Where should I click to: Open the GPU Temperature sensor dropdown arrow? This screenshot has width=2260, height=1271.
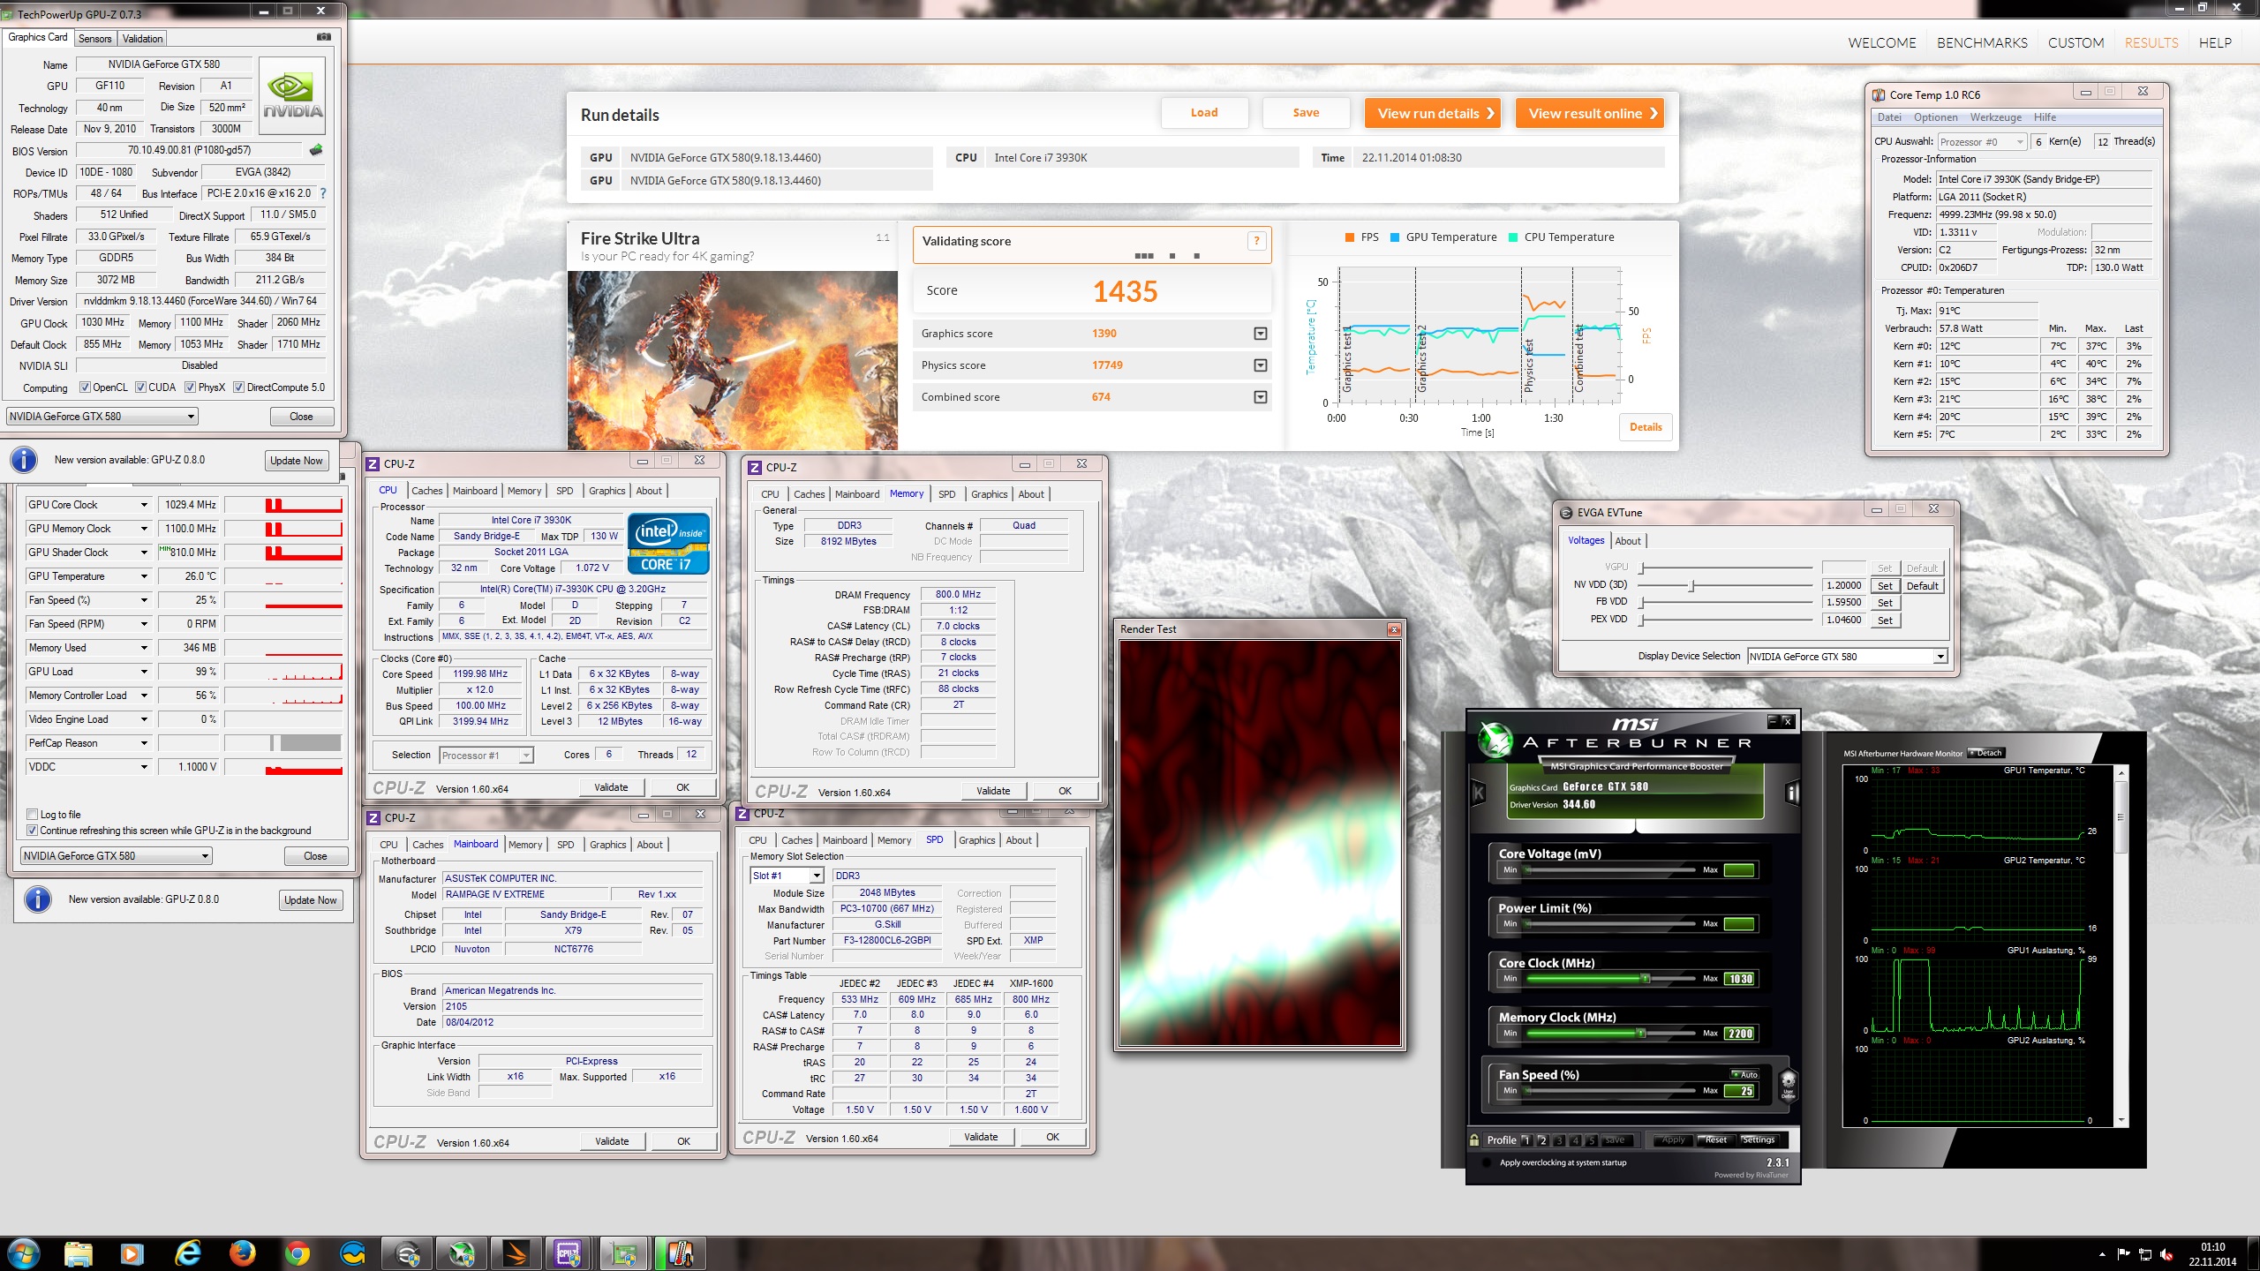tap(144, 576)
